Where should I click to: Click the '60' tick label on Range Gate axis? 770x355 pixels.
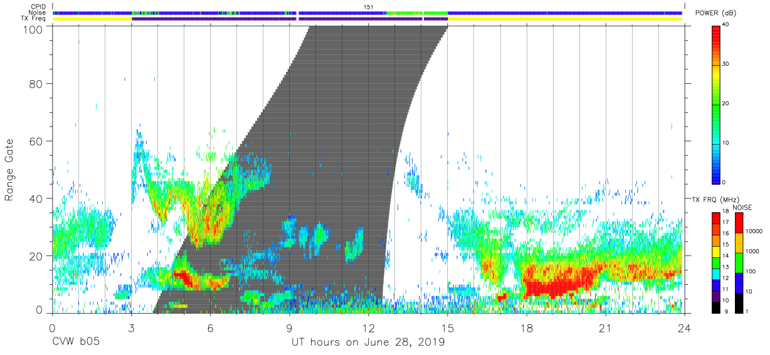click(x=36, y=141)
